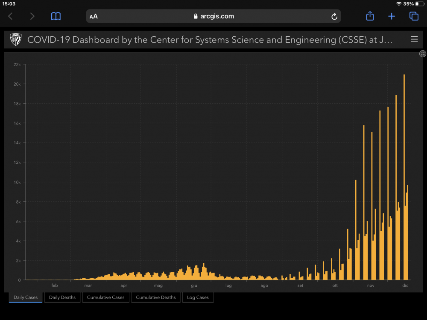Viewport: 427px width, 320px height.
Task: Tap the Safari forward arrow
Action: coord(32,16)
